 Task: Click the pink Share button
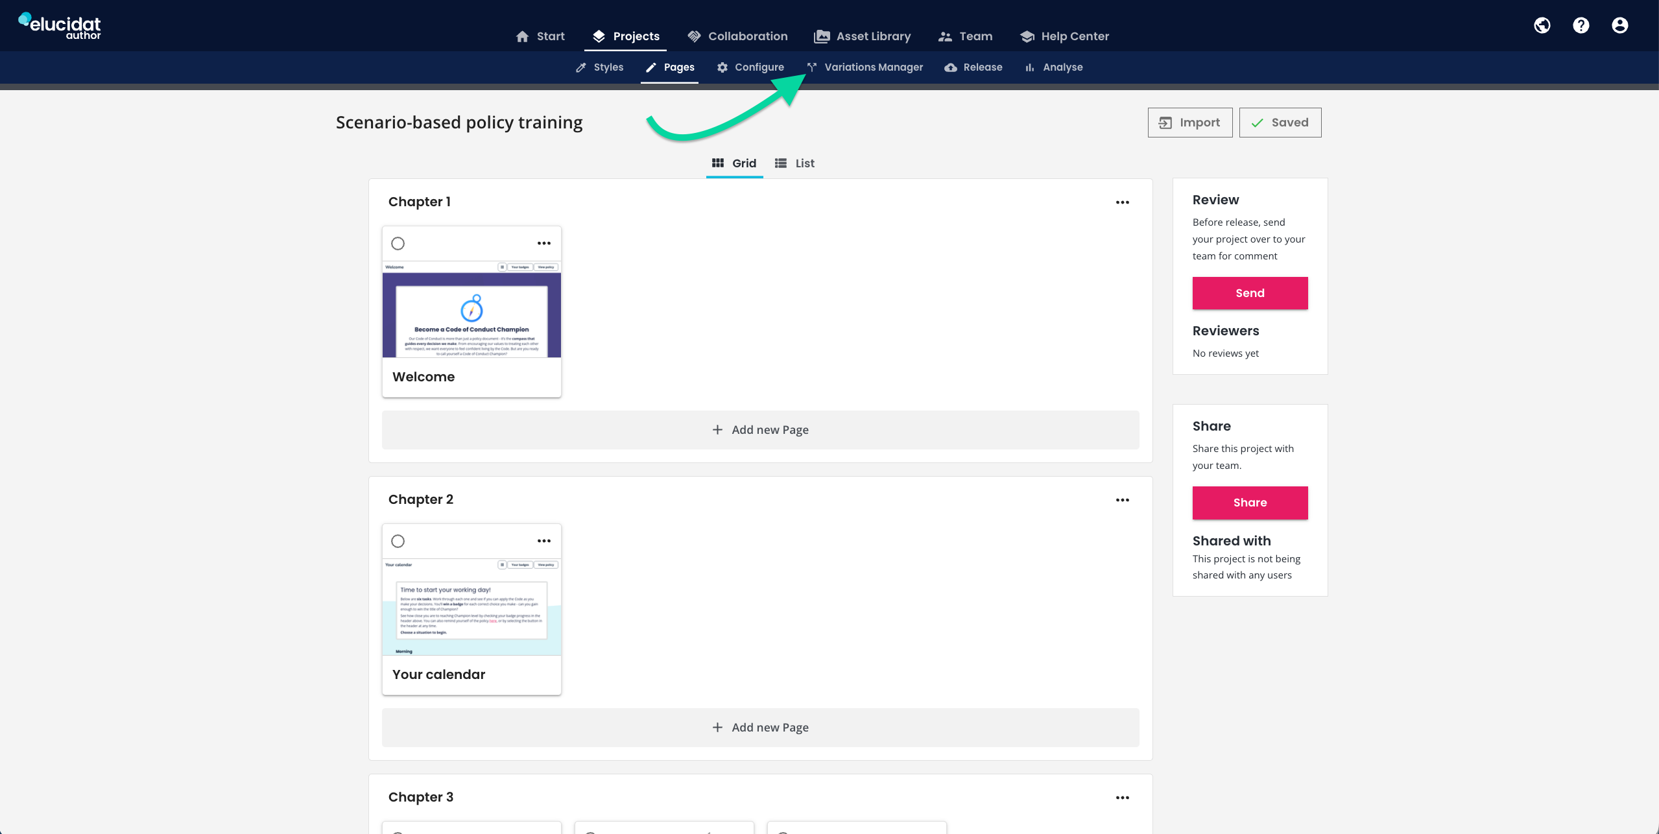point(1250,503)
